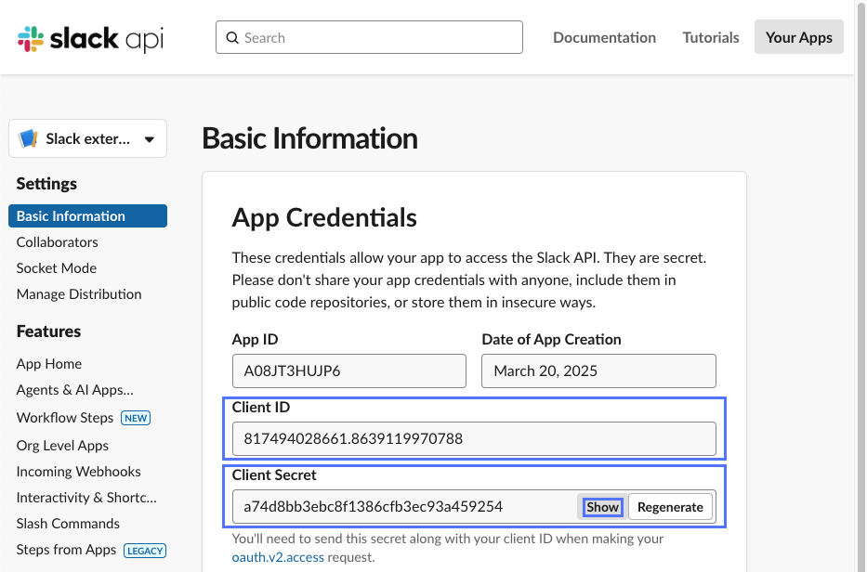The image size is (867, 572).
Task: Click the Client ID value field
Action: (474, 439)
